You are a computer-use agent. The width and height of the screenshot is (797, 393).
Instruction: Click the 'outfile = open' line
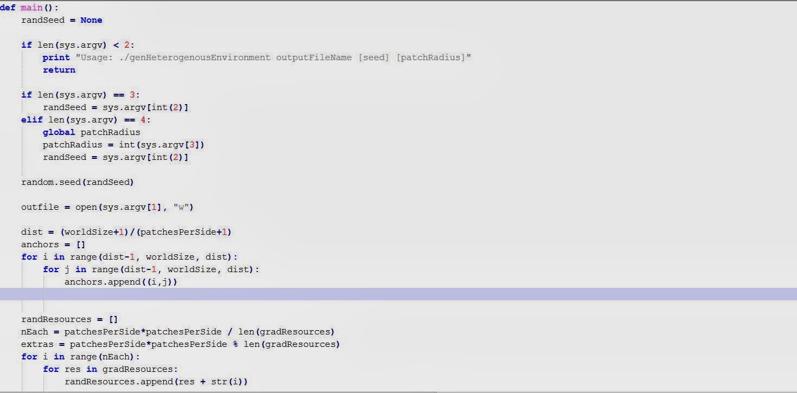click(x=107, y=207)
